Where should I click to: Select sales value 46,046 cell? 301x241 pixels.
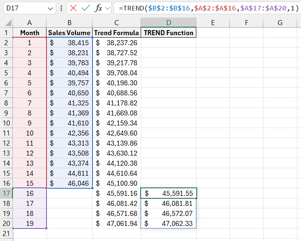[x=69, y=183]
